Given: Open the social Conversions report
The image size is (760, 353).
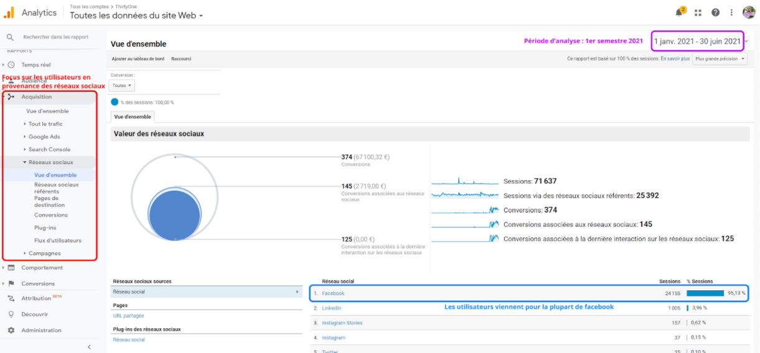Looking at the screenshot, I should pos(51,215).
